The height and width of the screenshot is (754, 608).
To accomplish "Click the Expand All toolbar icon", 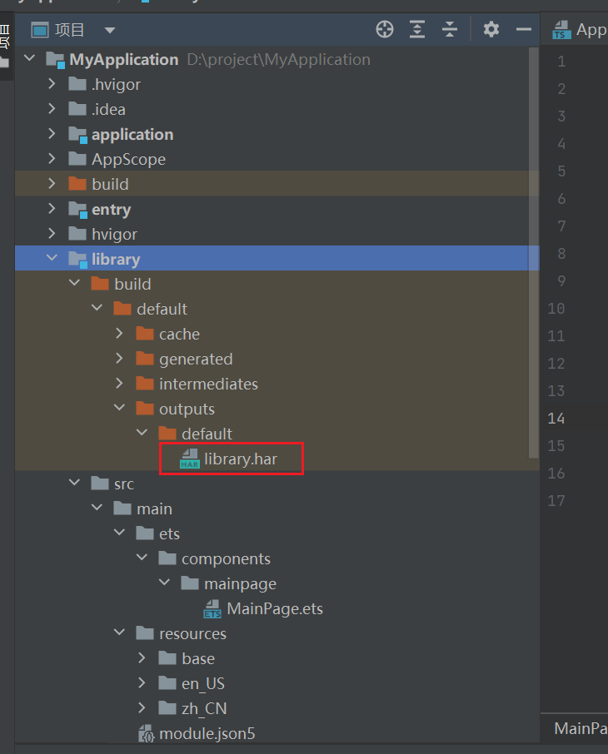I will (x=417, y=30).
